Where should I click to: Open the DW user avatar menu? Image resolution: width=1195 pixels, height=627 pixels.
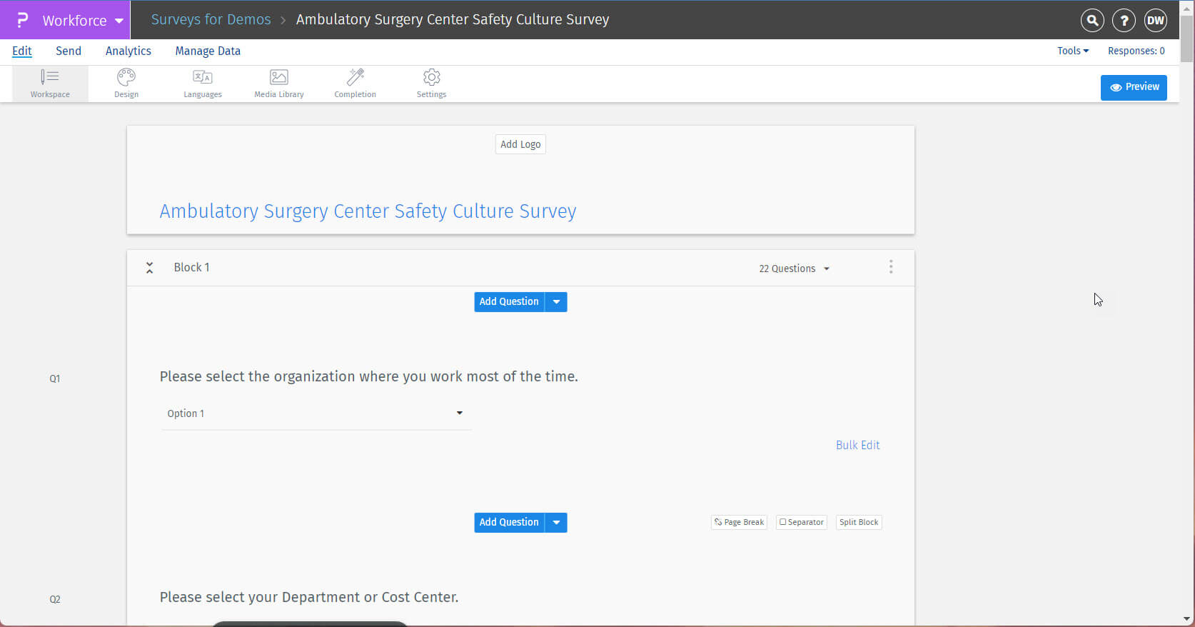click(1155, 21)
